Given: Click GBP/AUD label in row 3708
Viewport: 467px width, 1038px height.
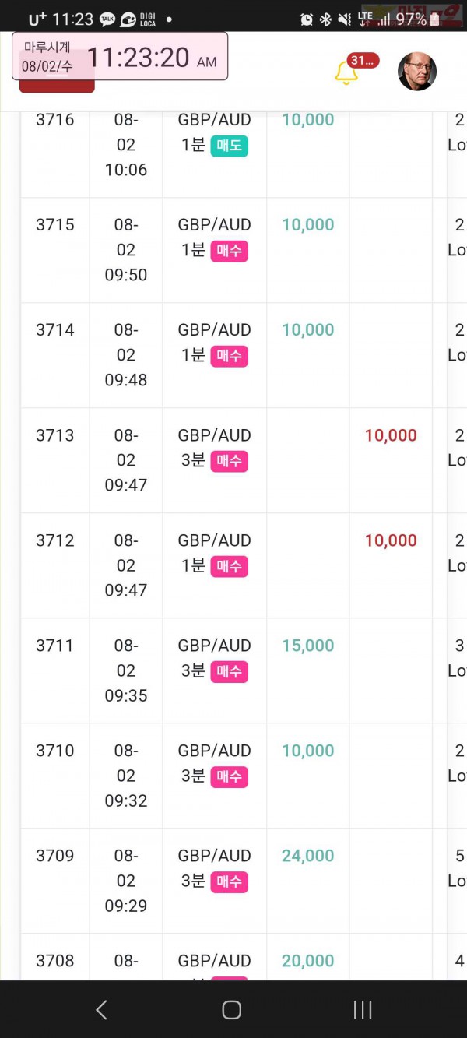Looking at the screenshot, I should pos(214,961).
